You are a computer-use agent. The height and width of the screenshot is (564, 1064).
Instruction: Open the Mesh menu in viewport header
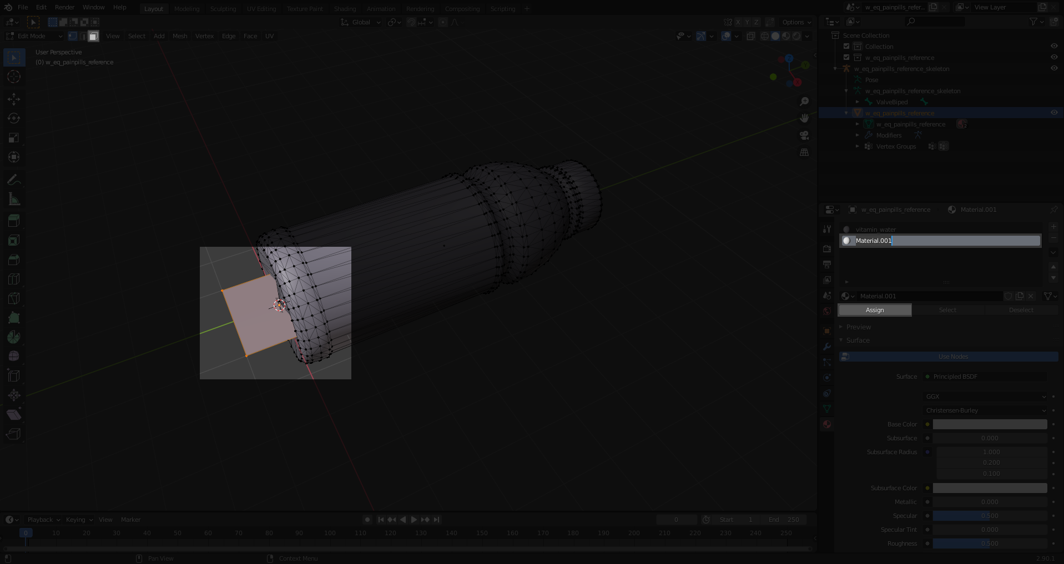180,36
